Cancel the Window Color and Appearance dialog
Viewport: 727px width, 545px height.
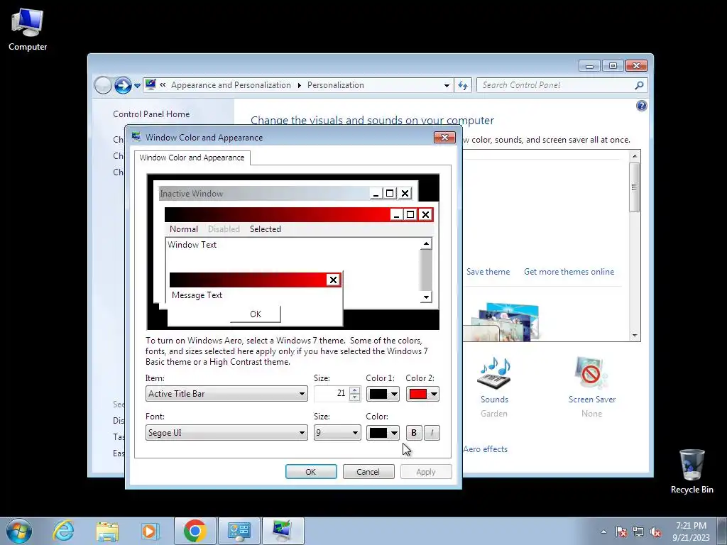(368, 472)
